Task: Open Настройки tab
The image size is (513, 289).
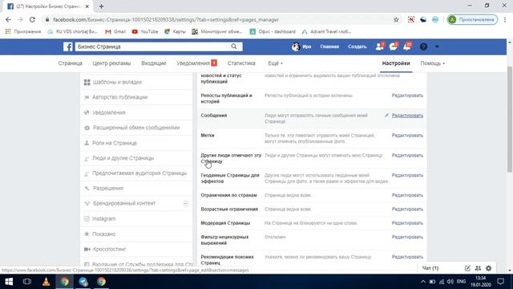Action: [396, 63]
